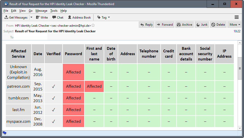Click the online status icon in status bar

[x=5, y=133]
